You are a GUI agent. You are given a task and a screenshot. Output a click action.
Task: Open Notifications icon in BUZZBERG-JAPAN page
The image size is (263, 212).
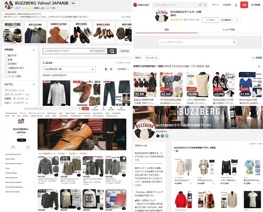95,108
